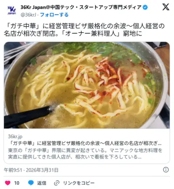The image size is (174, 189).
Task: Click the like count 10
Action: coord(17,183)
